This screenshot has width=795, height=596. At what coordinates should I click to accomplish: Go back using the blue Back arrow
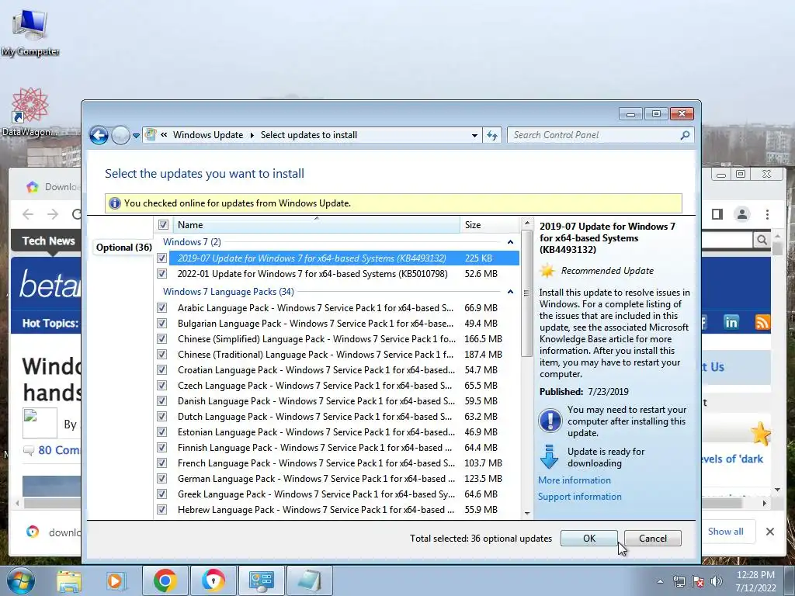[99, 135]
